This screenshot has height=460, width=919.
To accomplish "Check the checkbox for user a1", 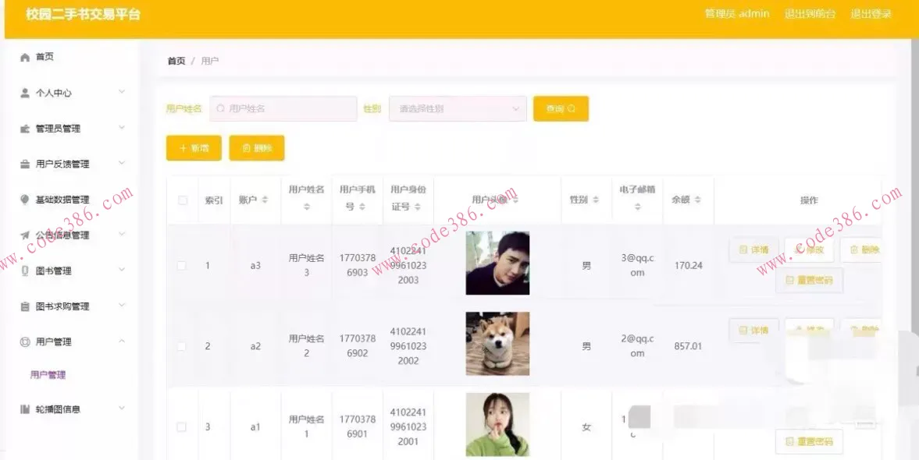I will coord(182,426).
